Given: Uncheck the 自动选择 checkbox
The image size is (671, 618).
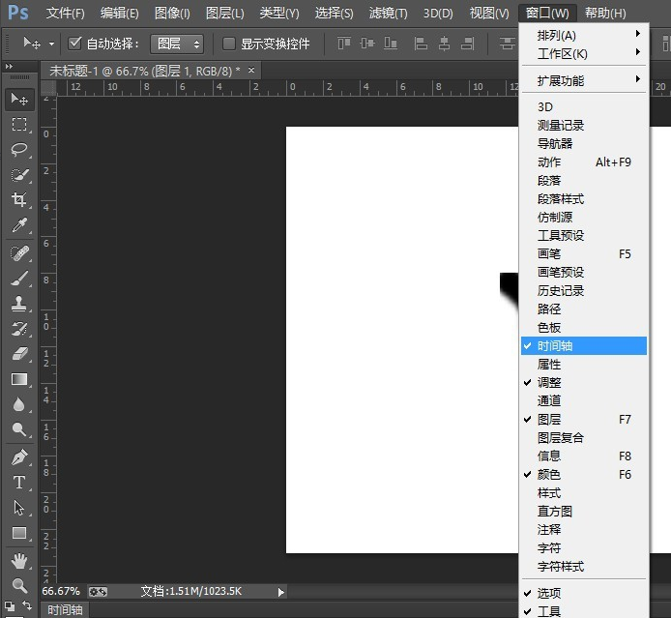Looking at the screenshot, I should [76, 44].
